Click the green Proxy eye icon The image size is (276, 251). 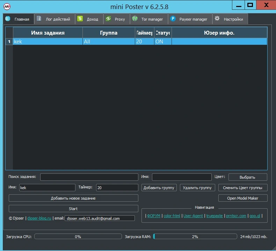pyautogui.click(x=108, y=19)
